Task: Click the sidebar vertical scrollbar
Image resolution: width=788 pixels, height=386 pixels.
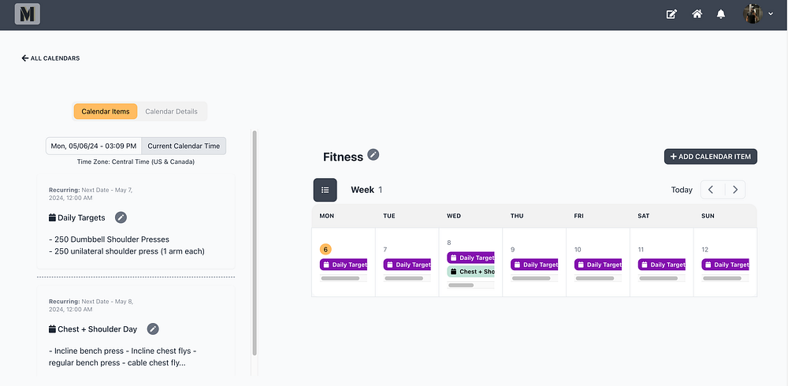Action: point(254,243)
